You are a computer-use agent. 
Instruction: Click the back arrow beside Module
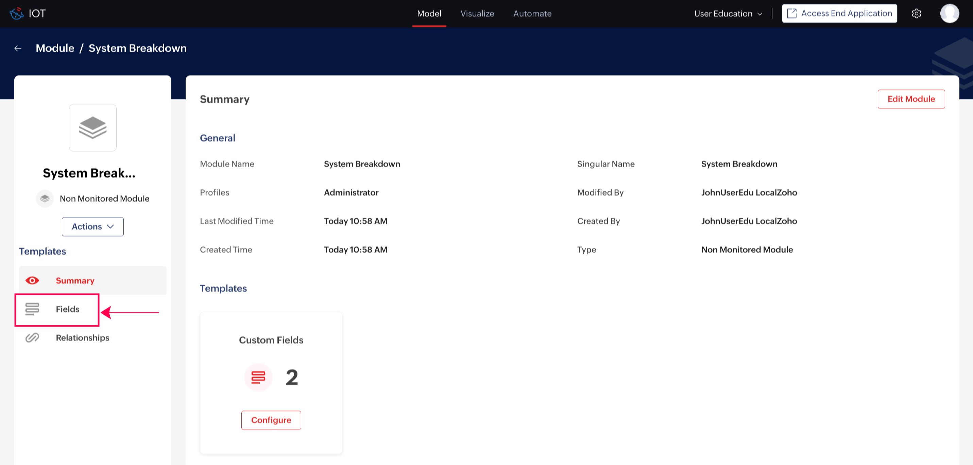18,48
